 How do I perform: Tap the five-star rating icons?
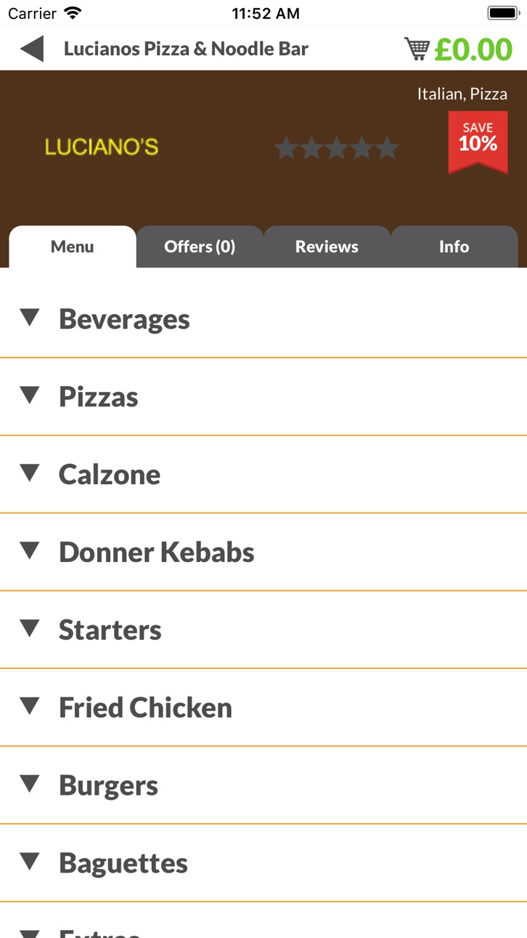[x=337, y=148]
